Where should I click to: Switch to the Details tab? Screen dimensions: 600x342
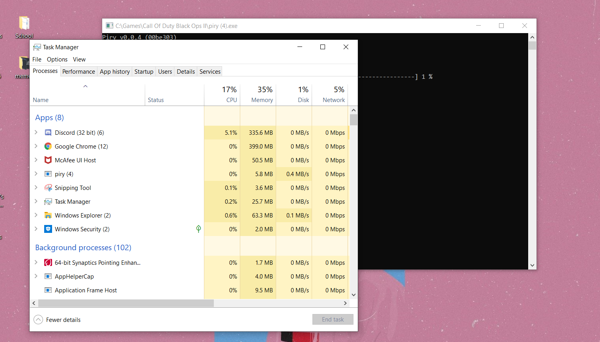pyautogui.click(x=186, y=72)
